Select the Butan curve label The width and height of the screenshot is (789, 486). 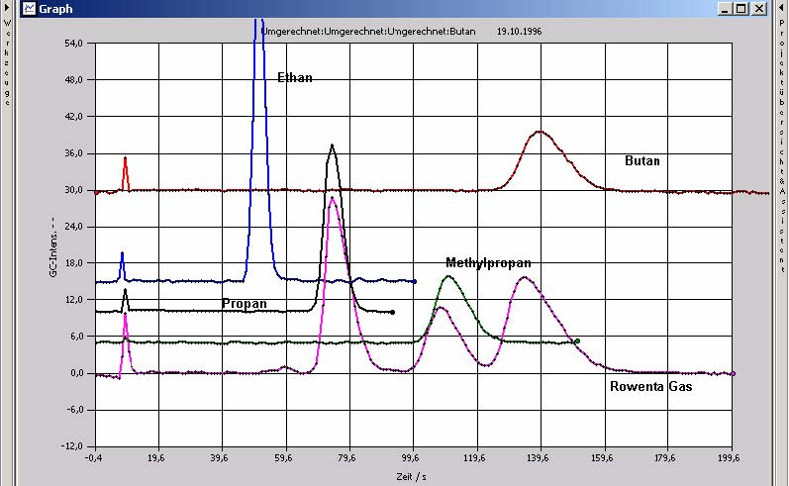pos(641,160)
